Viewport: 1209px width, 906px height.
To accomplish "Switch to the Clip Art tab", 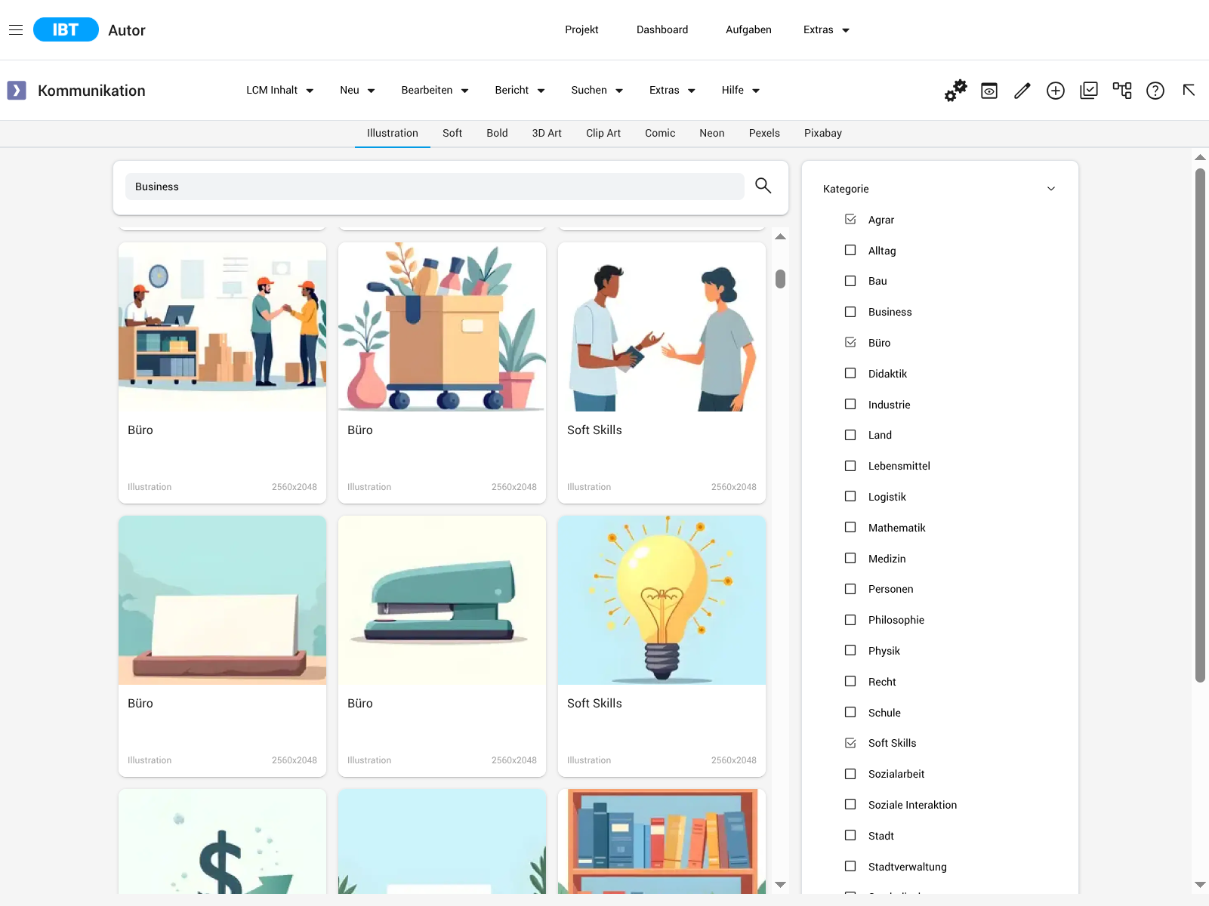I will coord(603,134).
